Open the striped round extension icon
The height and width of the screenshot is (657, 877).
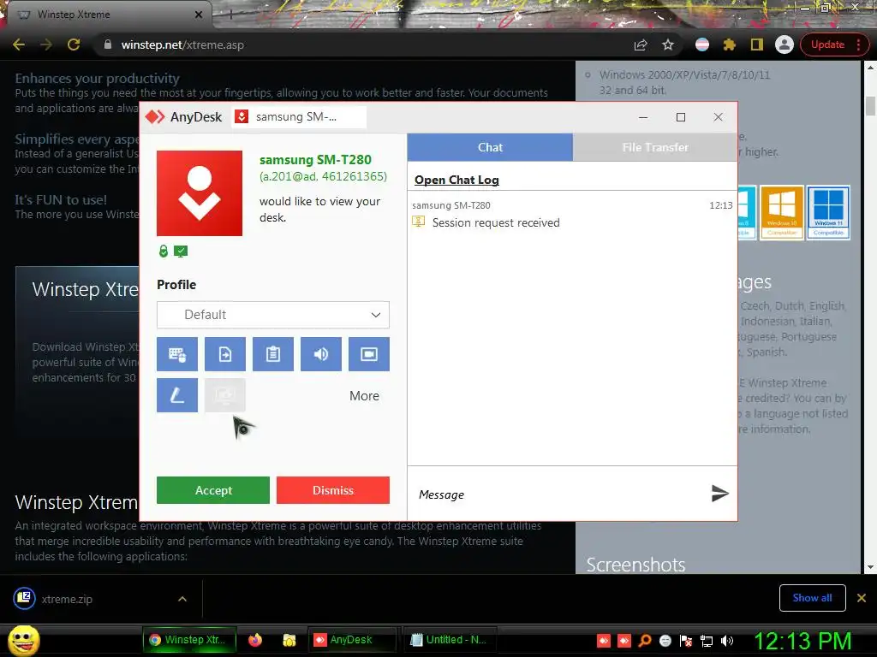(702, 44)
